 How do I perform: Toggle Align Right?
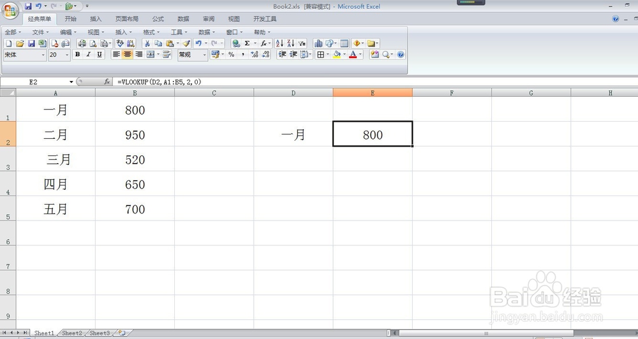coord(138,54)
